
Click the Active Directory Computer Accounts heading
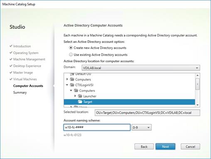pos(93,25)
